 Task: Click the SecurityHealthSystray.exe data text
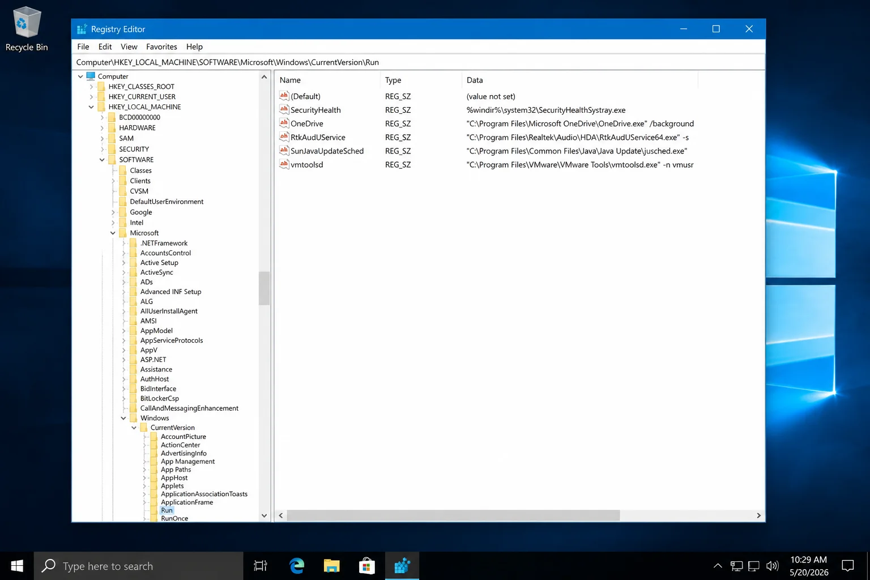[x=546, y=110]
